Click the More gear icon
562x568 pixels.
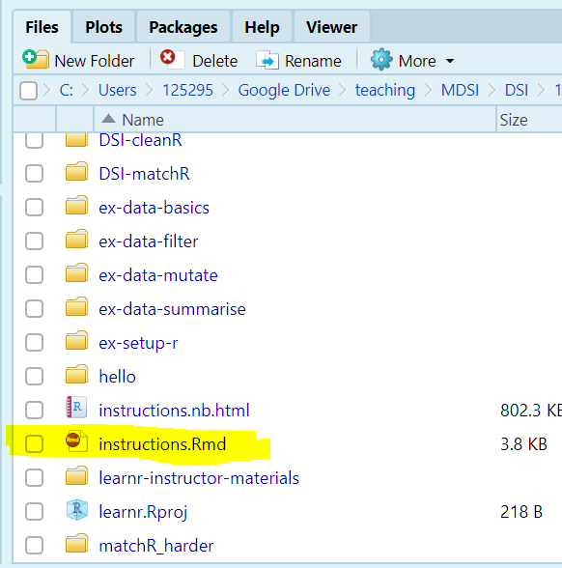tap(381, 59)
